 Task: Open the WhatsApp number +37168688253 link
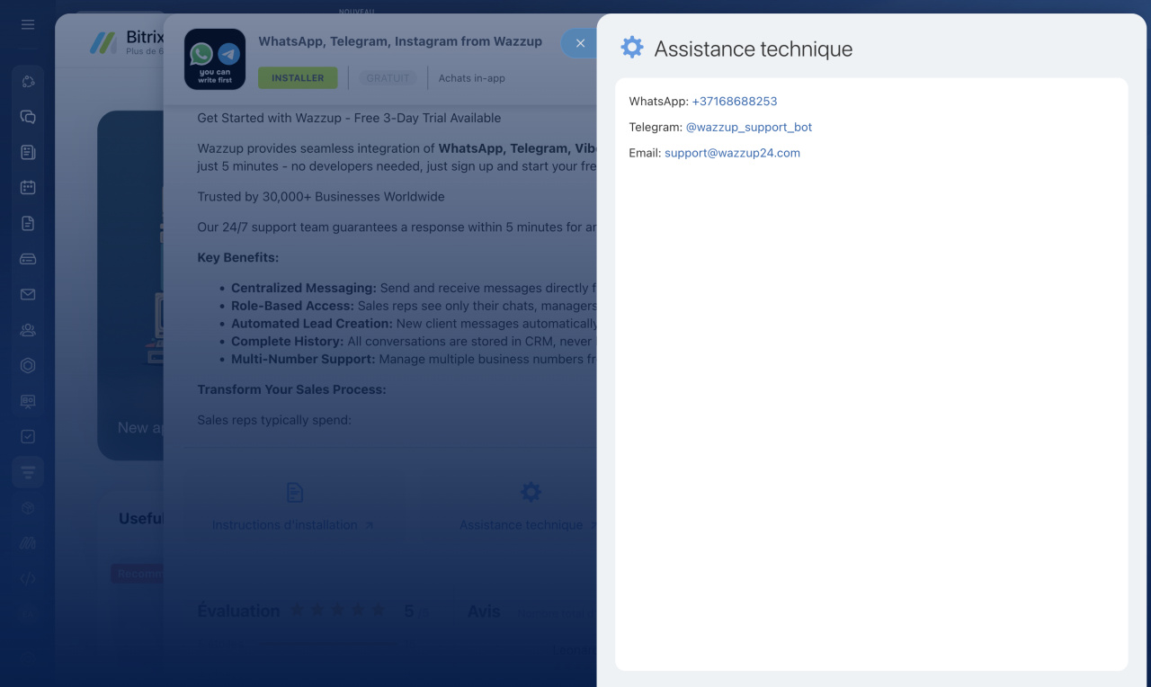click(x=734, y=102)
